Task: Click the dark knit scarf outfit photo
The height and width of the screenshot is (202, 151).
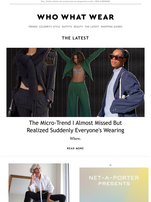Action: click(32, 82)
